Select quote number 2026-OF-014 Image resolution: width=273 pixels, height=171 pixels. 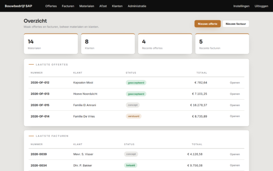40,116
